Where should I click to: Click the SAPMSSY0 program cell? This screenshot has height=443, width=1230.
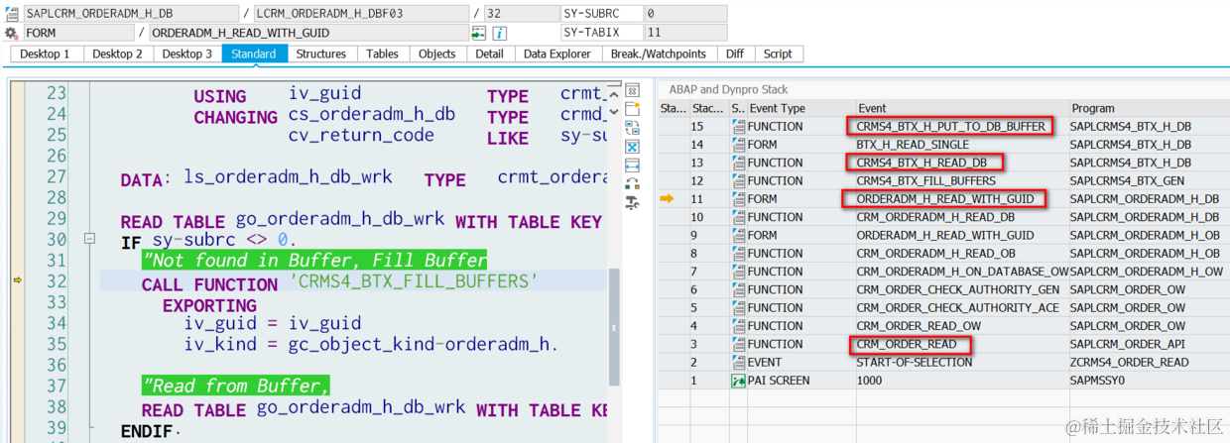1150,380
